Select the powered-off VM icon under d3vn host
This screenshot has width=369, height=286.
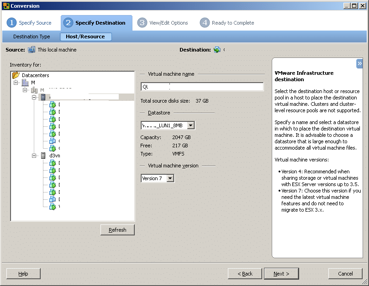(x=53, y=199)
